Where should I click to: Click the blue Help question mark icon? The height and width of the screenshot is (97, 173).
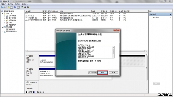(x=15, y=7)
